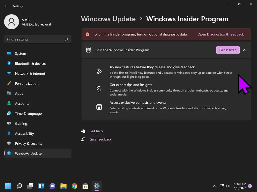Click the Give feedback person icon
Screen dimensions: 257x192
pyautogui.click(x=83, y=139)
